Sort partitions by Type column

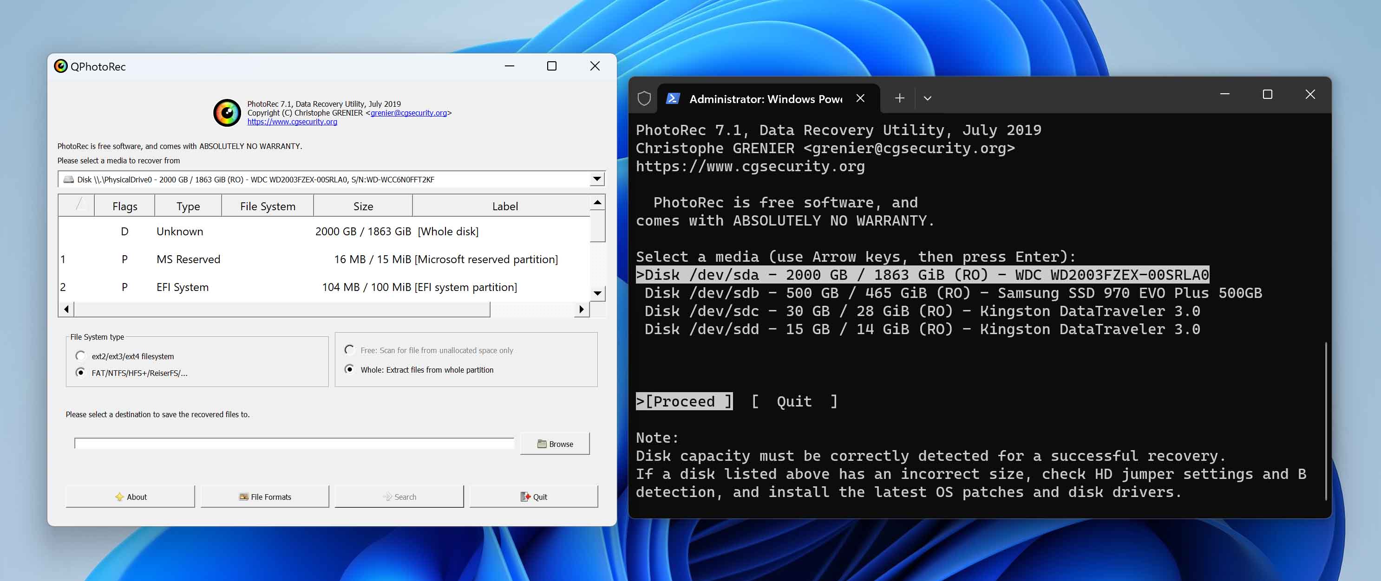click(188, 206)
